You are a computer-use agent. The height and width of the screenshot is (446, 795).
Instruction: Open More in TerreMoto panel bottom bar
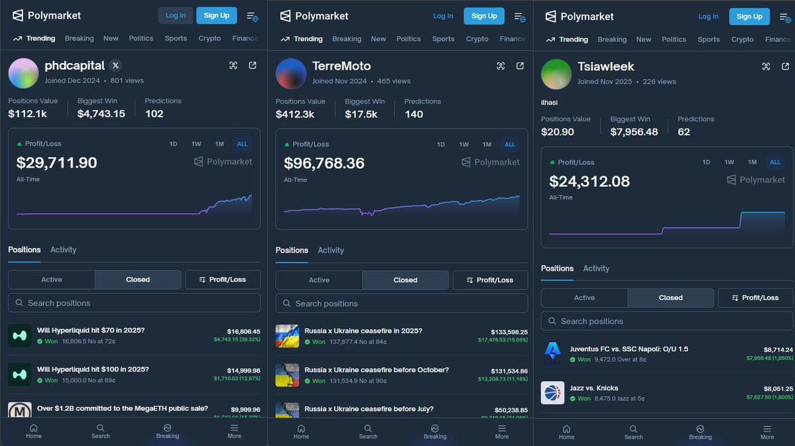pos(502,432)
